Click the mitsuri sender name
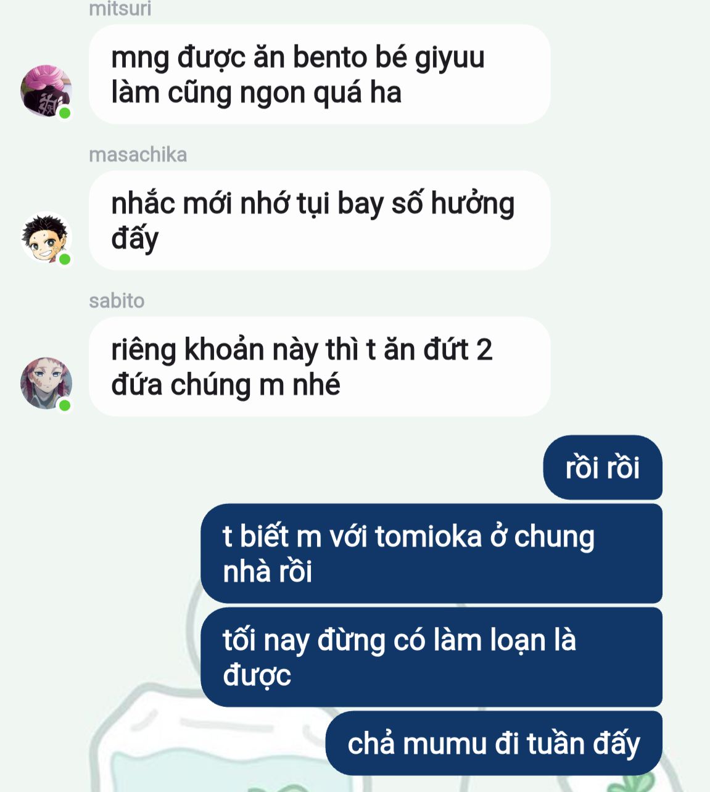Image resolution: width=710 pixels, height=792 pixels. point(120,9)
